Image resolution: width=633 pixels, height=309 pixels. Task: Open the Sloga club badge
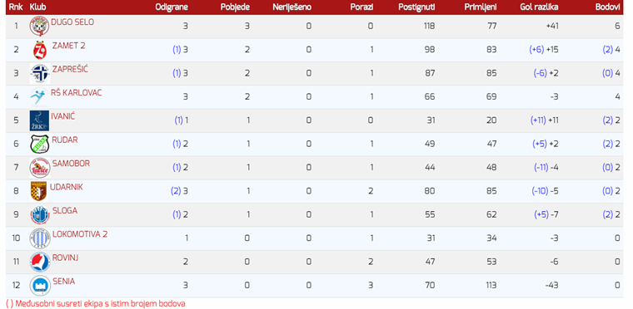pyautogui.click(x=40, y=215)
